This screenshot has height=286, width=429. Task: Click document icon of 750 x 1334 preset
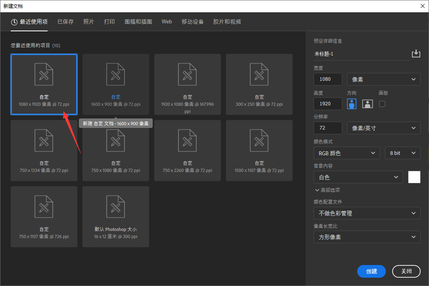coord(44,141)
